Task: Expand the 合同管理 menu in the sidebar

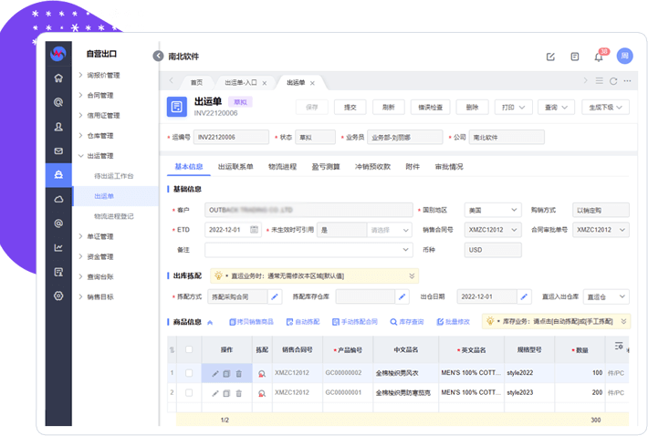Action: [99, 95]
